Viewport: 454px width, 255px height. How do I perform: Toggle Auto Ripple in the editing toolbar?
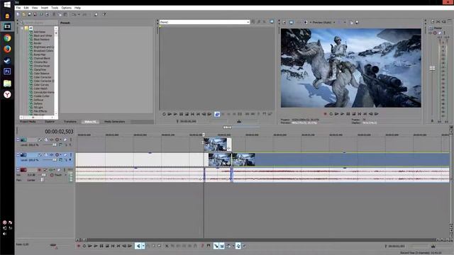(x=228, y=246)
